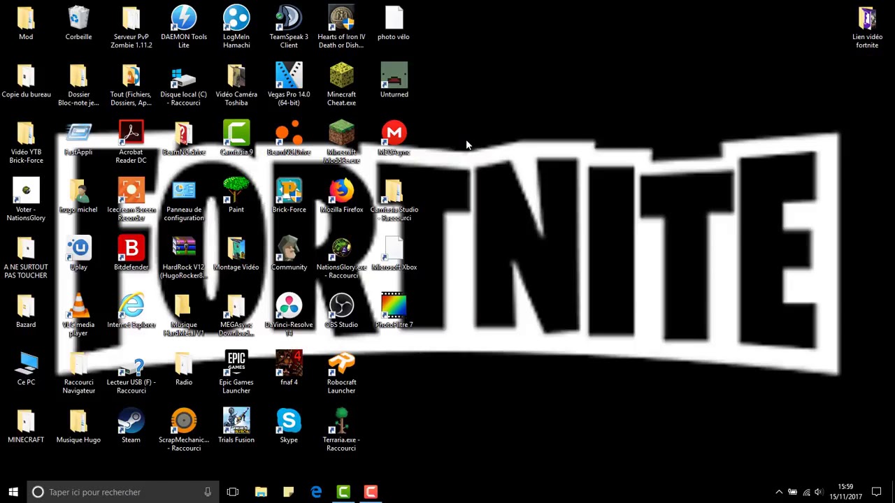Select Hearts of Iron IV shortcut
The height and width of the screenshot is (503, 895).
pos(341,27)
